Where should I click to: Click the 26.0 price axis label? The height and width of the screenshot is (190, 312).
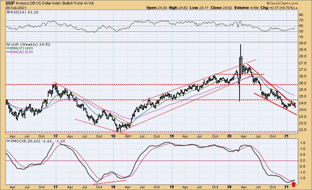pyautogui.click(x=302, y=83)
